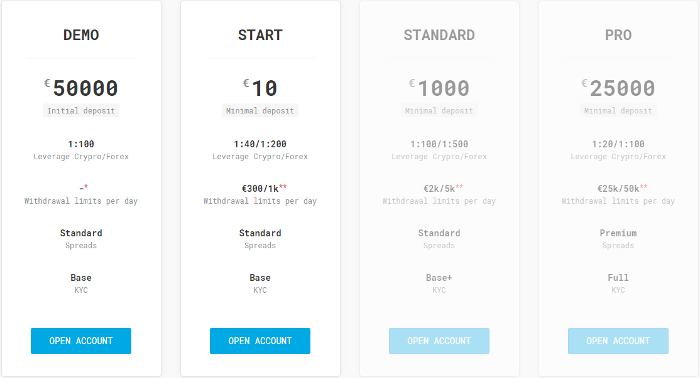This screenshot has width=700, height=378.
Task: Click the €25k/50k withdrawal limit value
Action: click(x=618, y=188)
